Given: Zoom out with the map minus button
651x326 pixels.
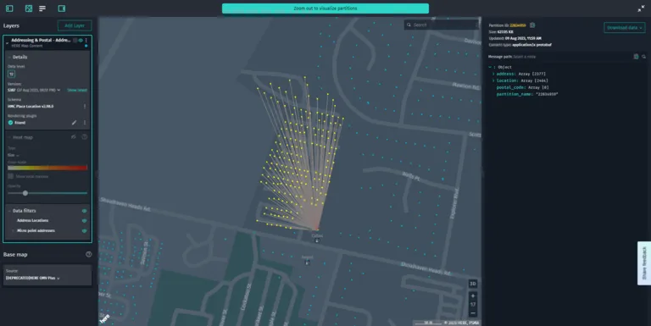Looking at the screenshot, I should [x=472, y=312].
